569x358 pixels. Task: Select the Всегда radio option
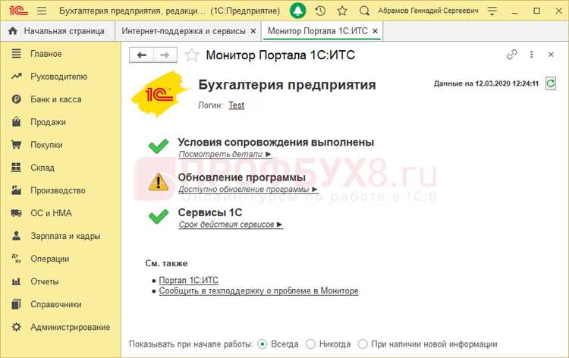(262, 344)
